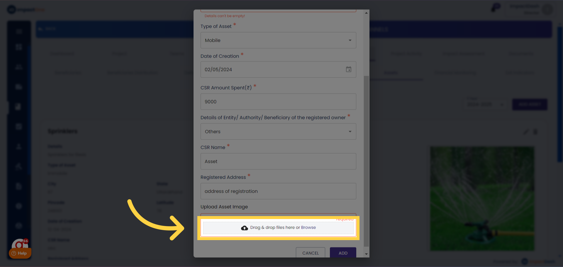This screenshot has height=267, width=563.
Task: Focus the Registered Address text field
Action: click(x=278, y=191)
